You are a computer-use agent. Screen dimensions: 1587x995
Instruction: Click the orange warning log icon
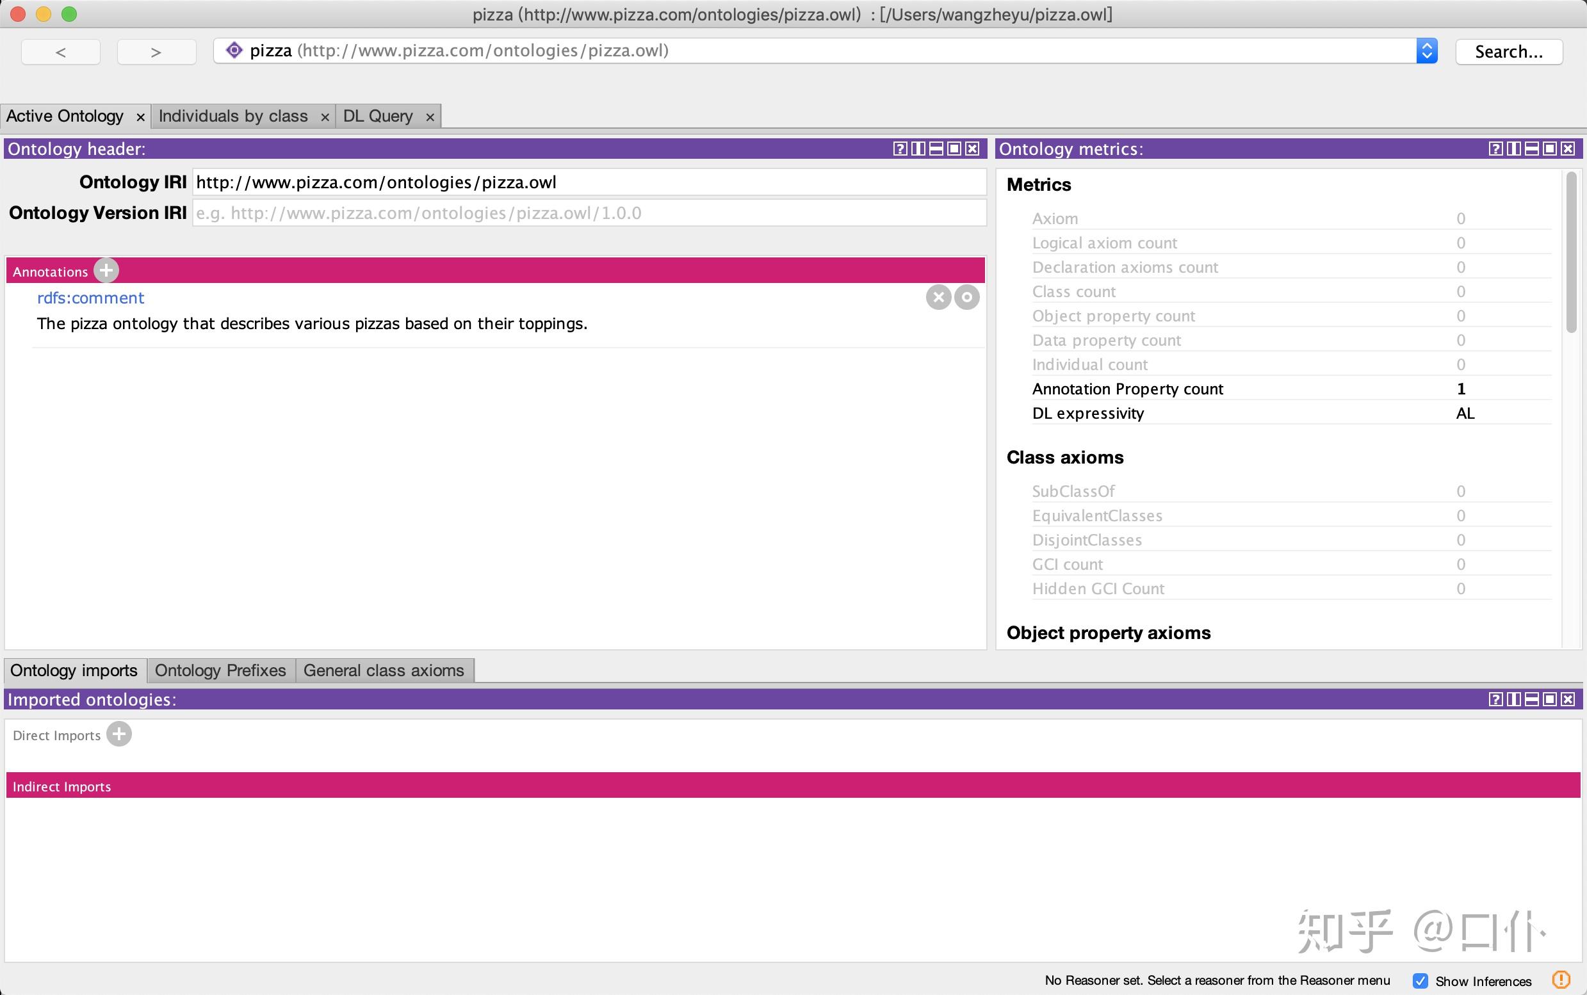pos(1561,980)
